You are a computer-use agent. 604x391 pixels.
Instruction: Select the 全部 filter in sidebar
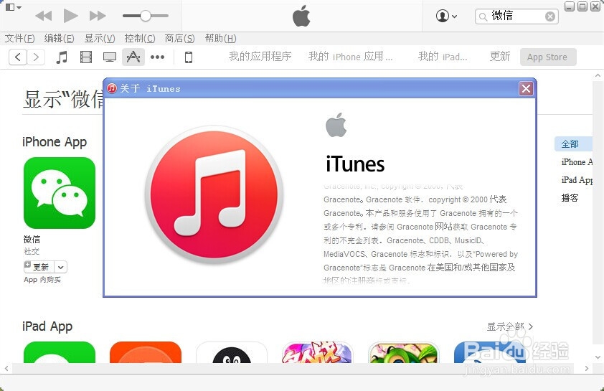[x=572, y=144]
